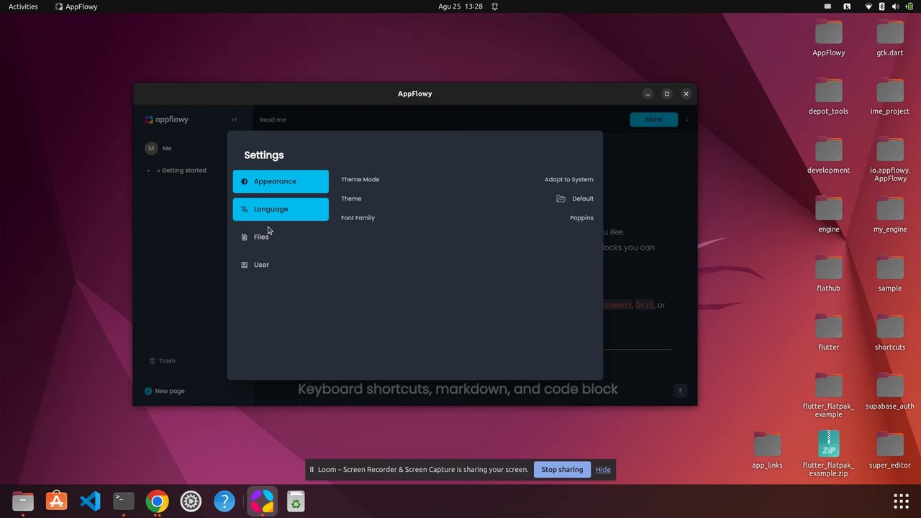Expand the 'Getting started' tree arrow

[148, 171]
